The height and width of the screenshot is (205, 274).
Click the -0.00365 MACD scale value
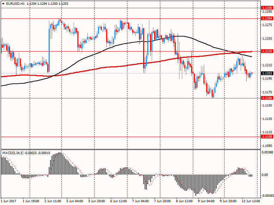(267, 195)
